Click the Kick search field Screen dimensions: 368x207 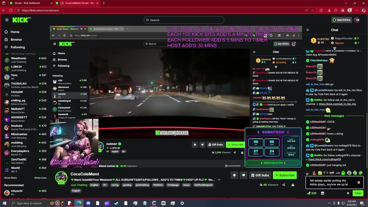click(184, 20)
